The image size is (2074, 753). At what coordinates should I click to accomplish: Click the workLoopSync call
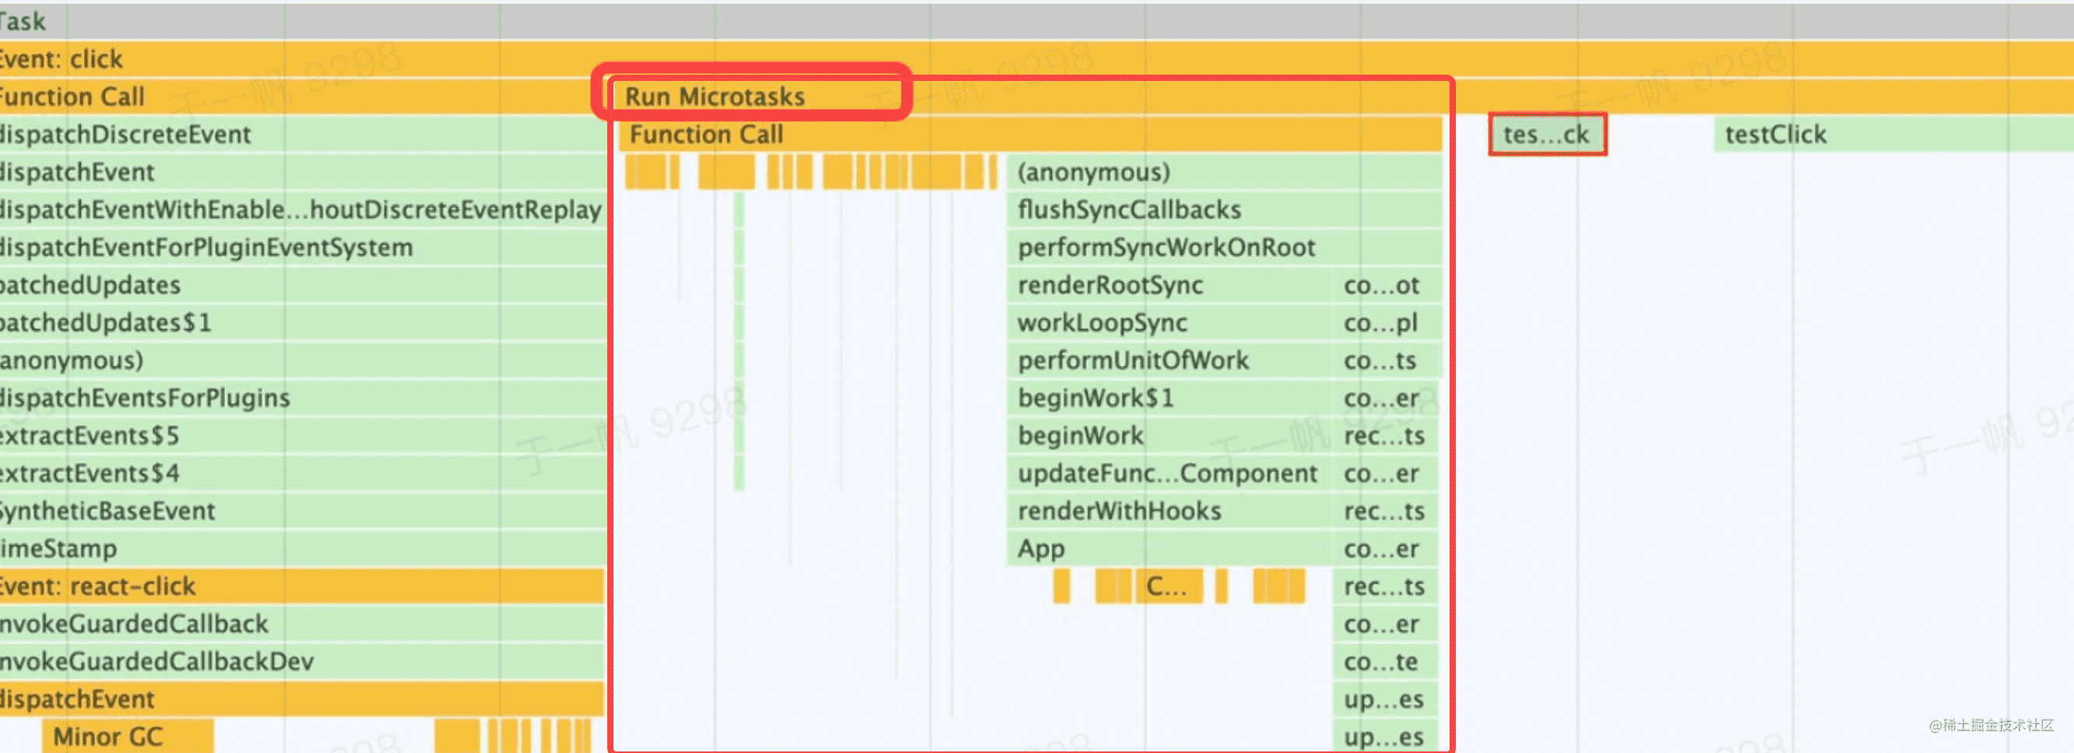[x=1168, y=324]
